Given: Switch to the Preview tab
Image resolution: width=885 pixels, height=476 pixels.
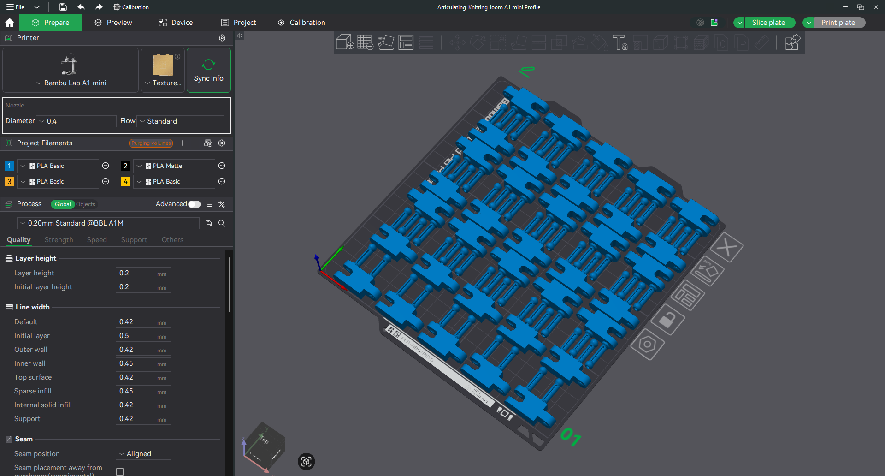Looking at the screenshot, I should coord(113,23).
